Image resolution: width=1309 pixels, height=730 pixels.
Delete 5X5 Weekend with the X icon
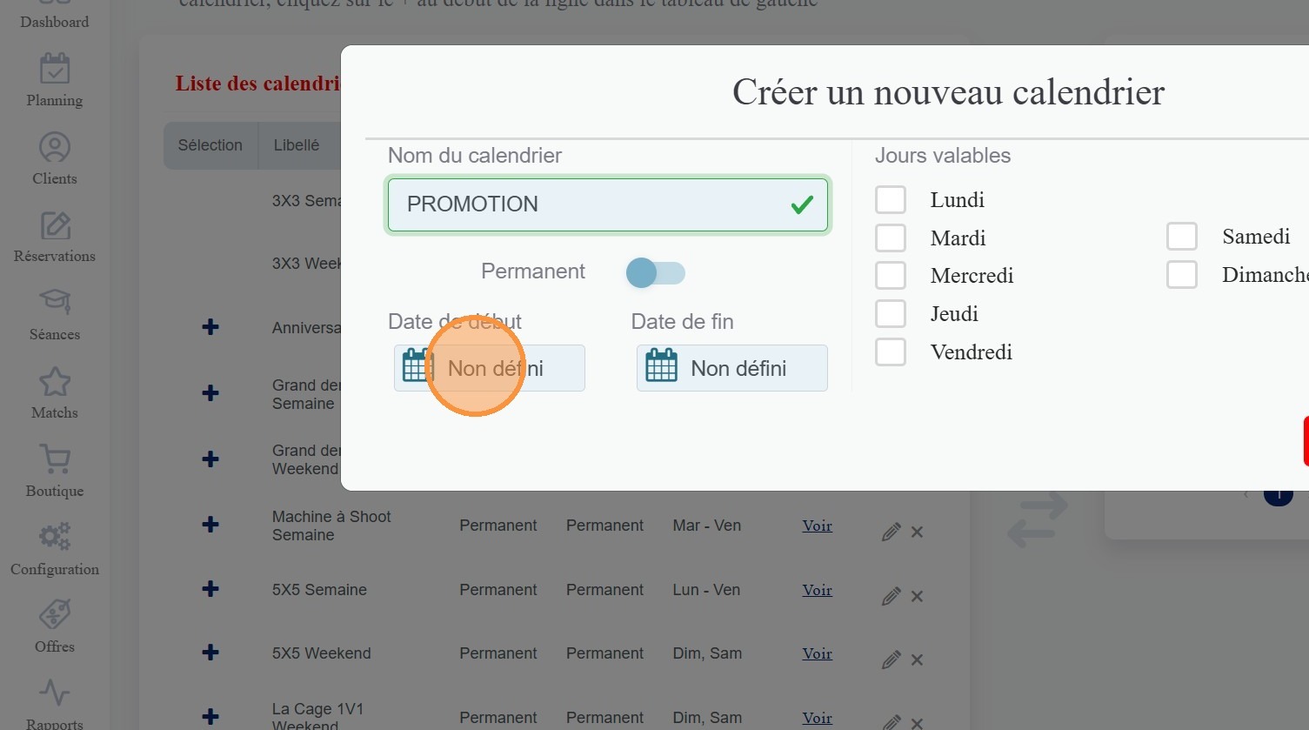coord(917,660)
